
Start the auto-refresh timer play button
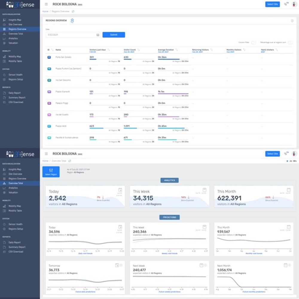[x=287, y=161]
